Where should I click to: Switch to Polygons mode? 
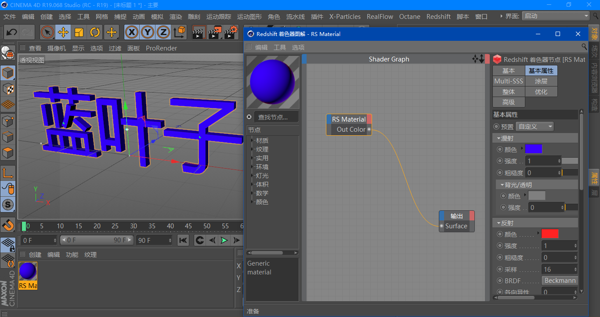(8, 153)
